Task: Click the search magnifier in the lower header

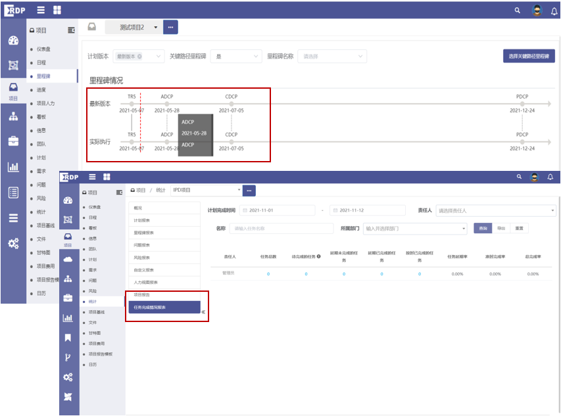Action: coord(520,177)
